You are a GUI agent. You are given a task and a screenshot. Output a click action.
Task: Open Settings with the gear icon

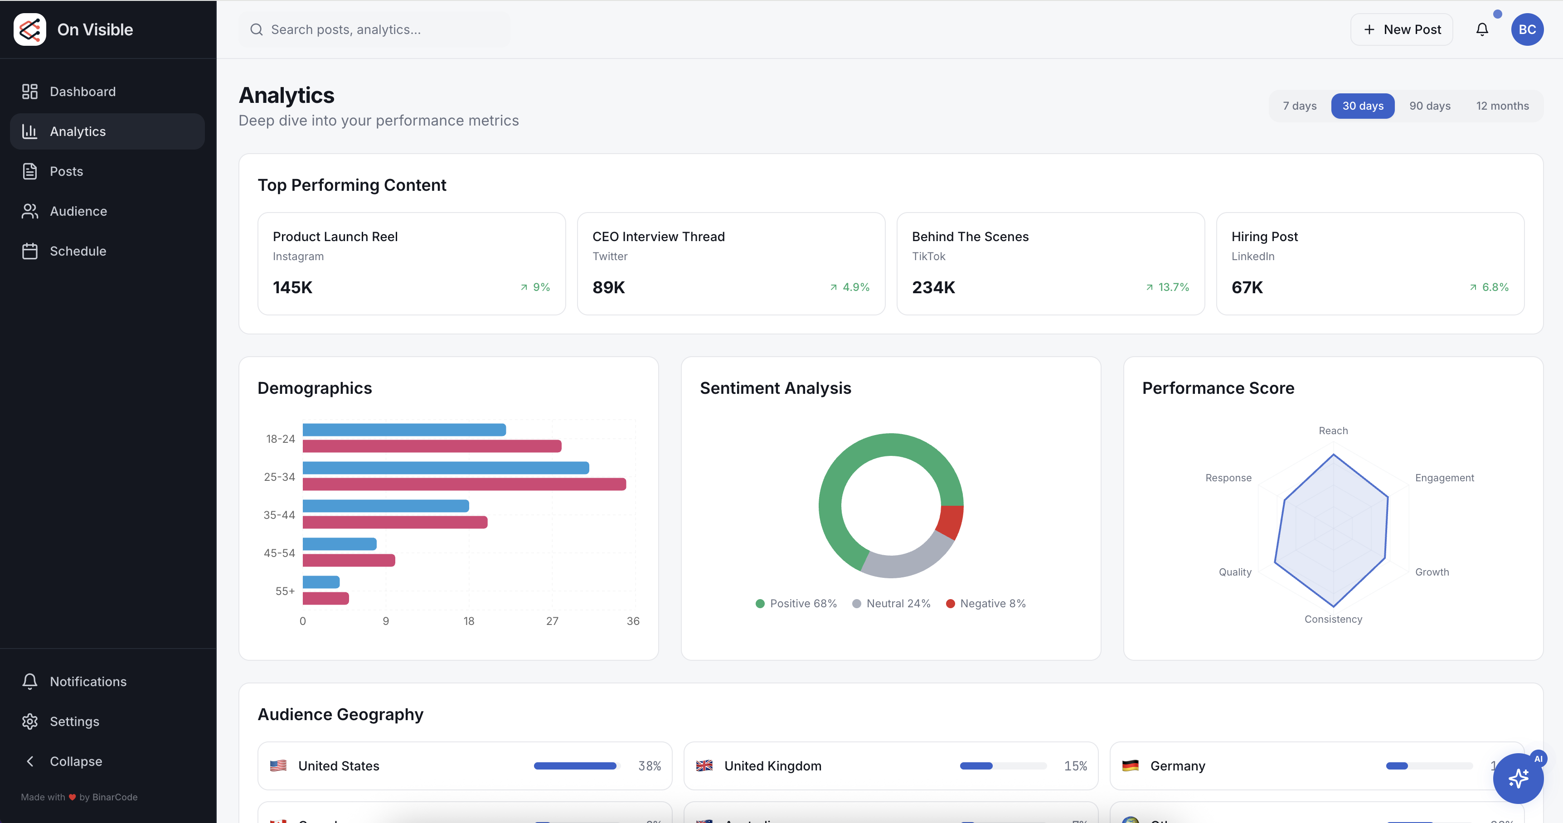[30, 721]
